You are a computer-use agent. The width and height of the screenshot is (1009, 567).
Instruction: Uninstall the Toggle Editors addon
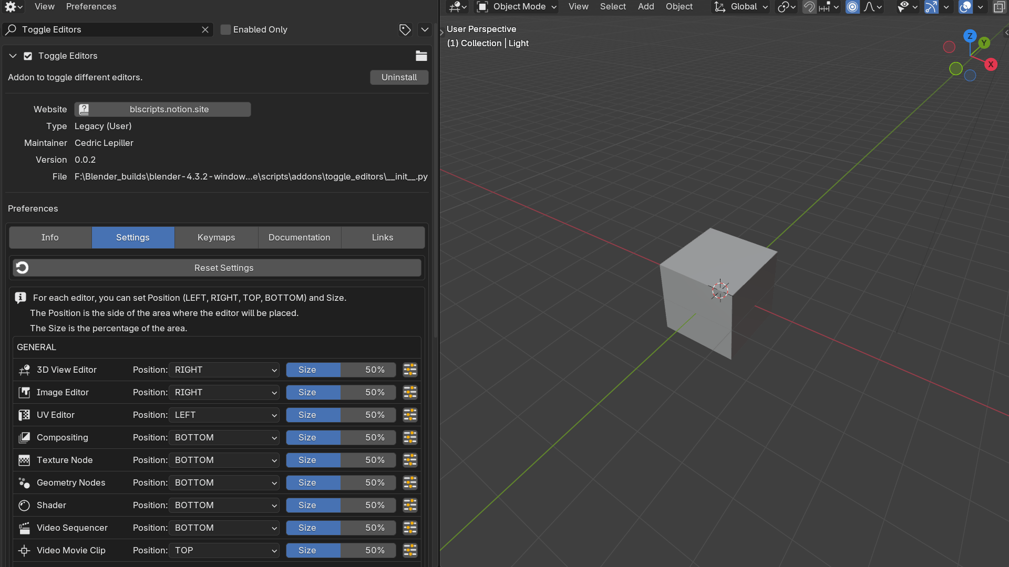pos(399,77)
